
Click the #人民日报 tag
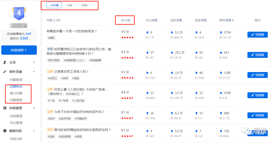coord(78,101)
